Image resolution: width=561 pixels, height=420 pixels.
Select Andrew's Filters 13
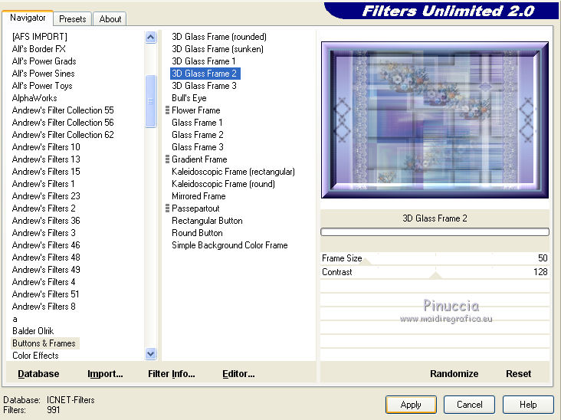click(46, 159)
